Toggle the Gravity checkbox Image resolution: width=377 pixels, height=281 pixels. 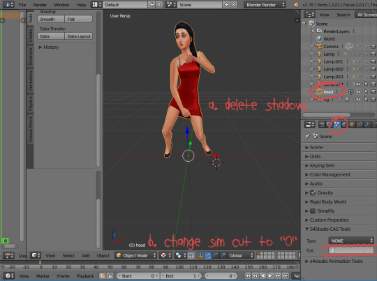pyautogui.click(x=313, y=192)
